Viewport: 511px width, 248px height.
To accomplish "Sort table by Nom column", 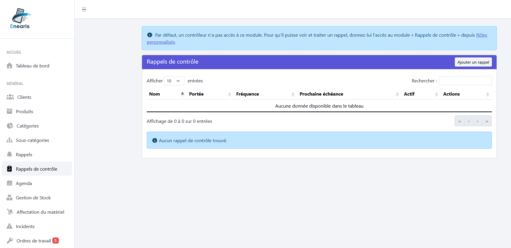I will tap(167, 94).
